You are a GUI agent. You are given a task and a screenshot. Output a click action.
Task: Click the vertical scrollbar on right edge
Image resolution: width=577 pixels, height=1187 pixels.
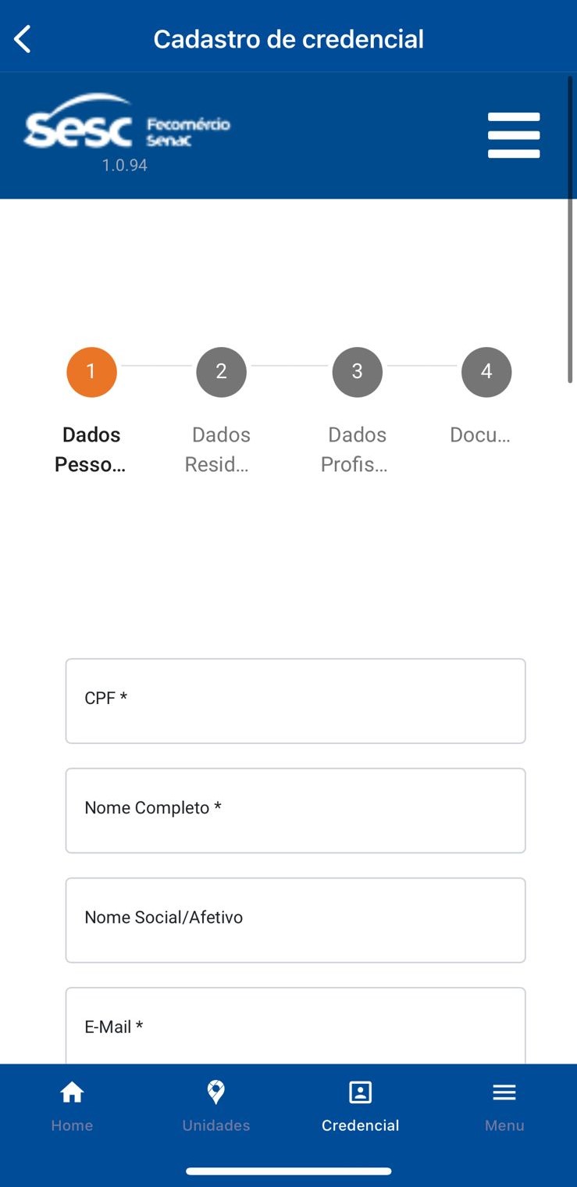tap(571, 229)
